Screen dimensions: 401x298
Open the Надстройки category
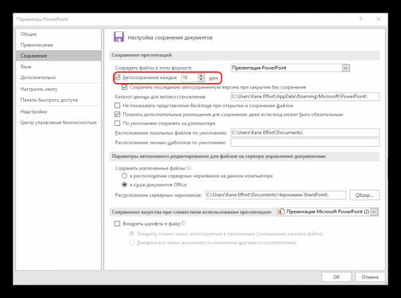click(x=33, y=111)
